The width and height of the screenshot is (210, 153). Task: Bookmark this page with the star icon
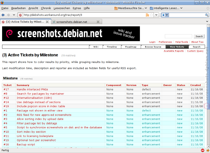[x=151, y=15]
